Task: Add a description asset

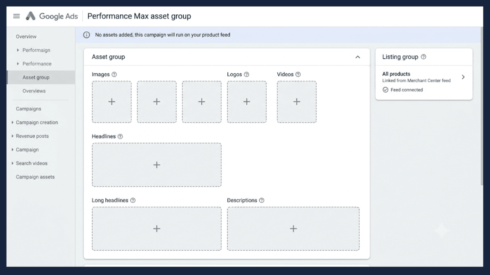Action: coord(294,229)
